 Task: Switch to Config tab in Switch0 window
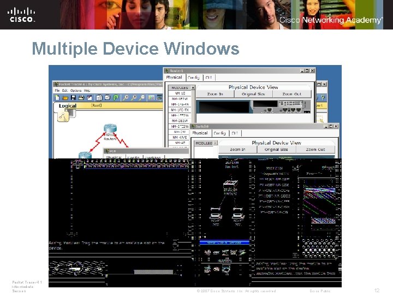tap(219, 133)
